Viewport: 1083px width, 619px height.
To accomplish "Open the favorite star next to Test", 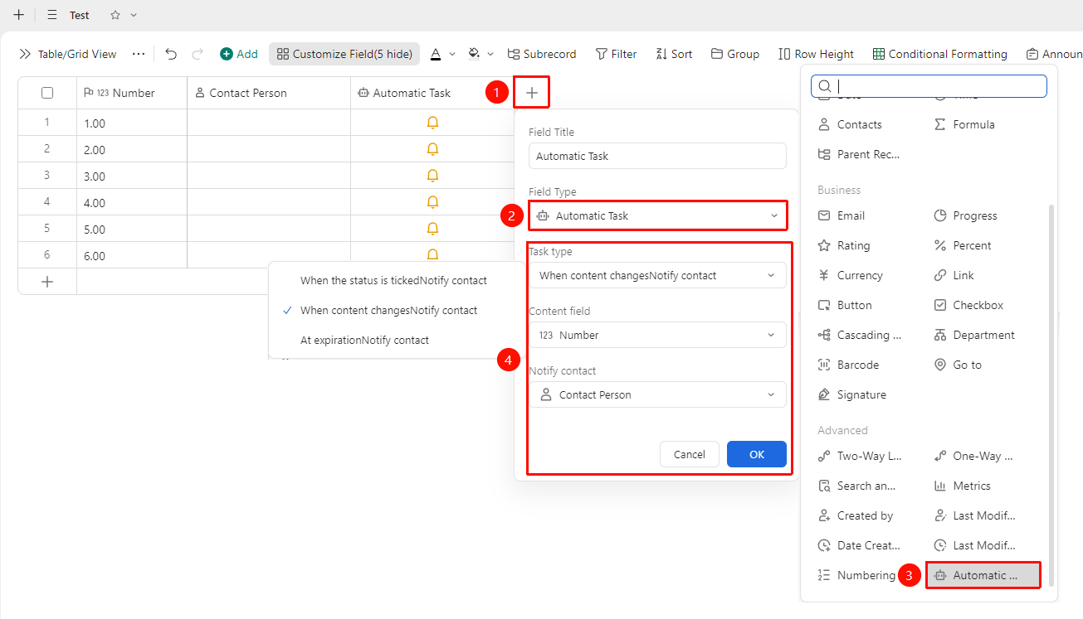I will point(115,15).
